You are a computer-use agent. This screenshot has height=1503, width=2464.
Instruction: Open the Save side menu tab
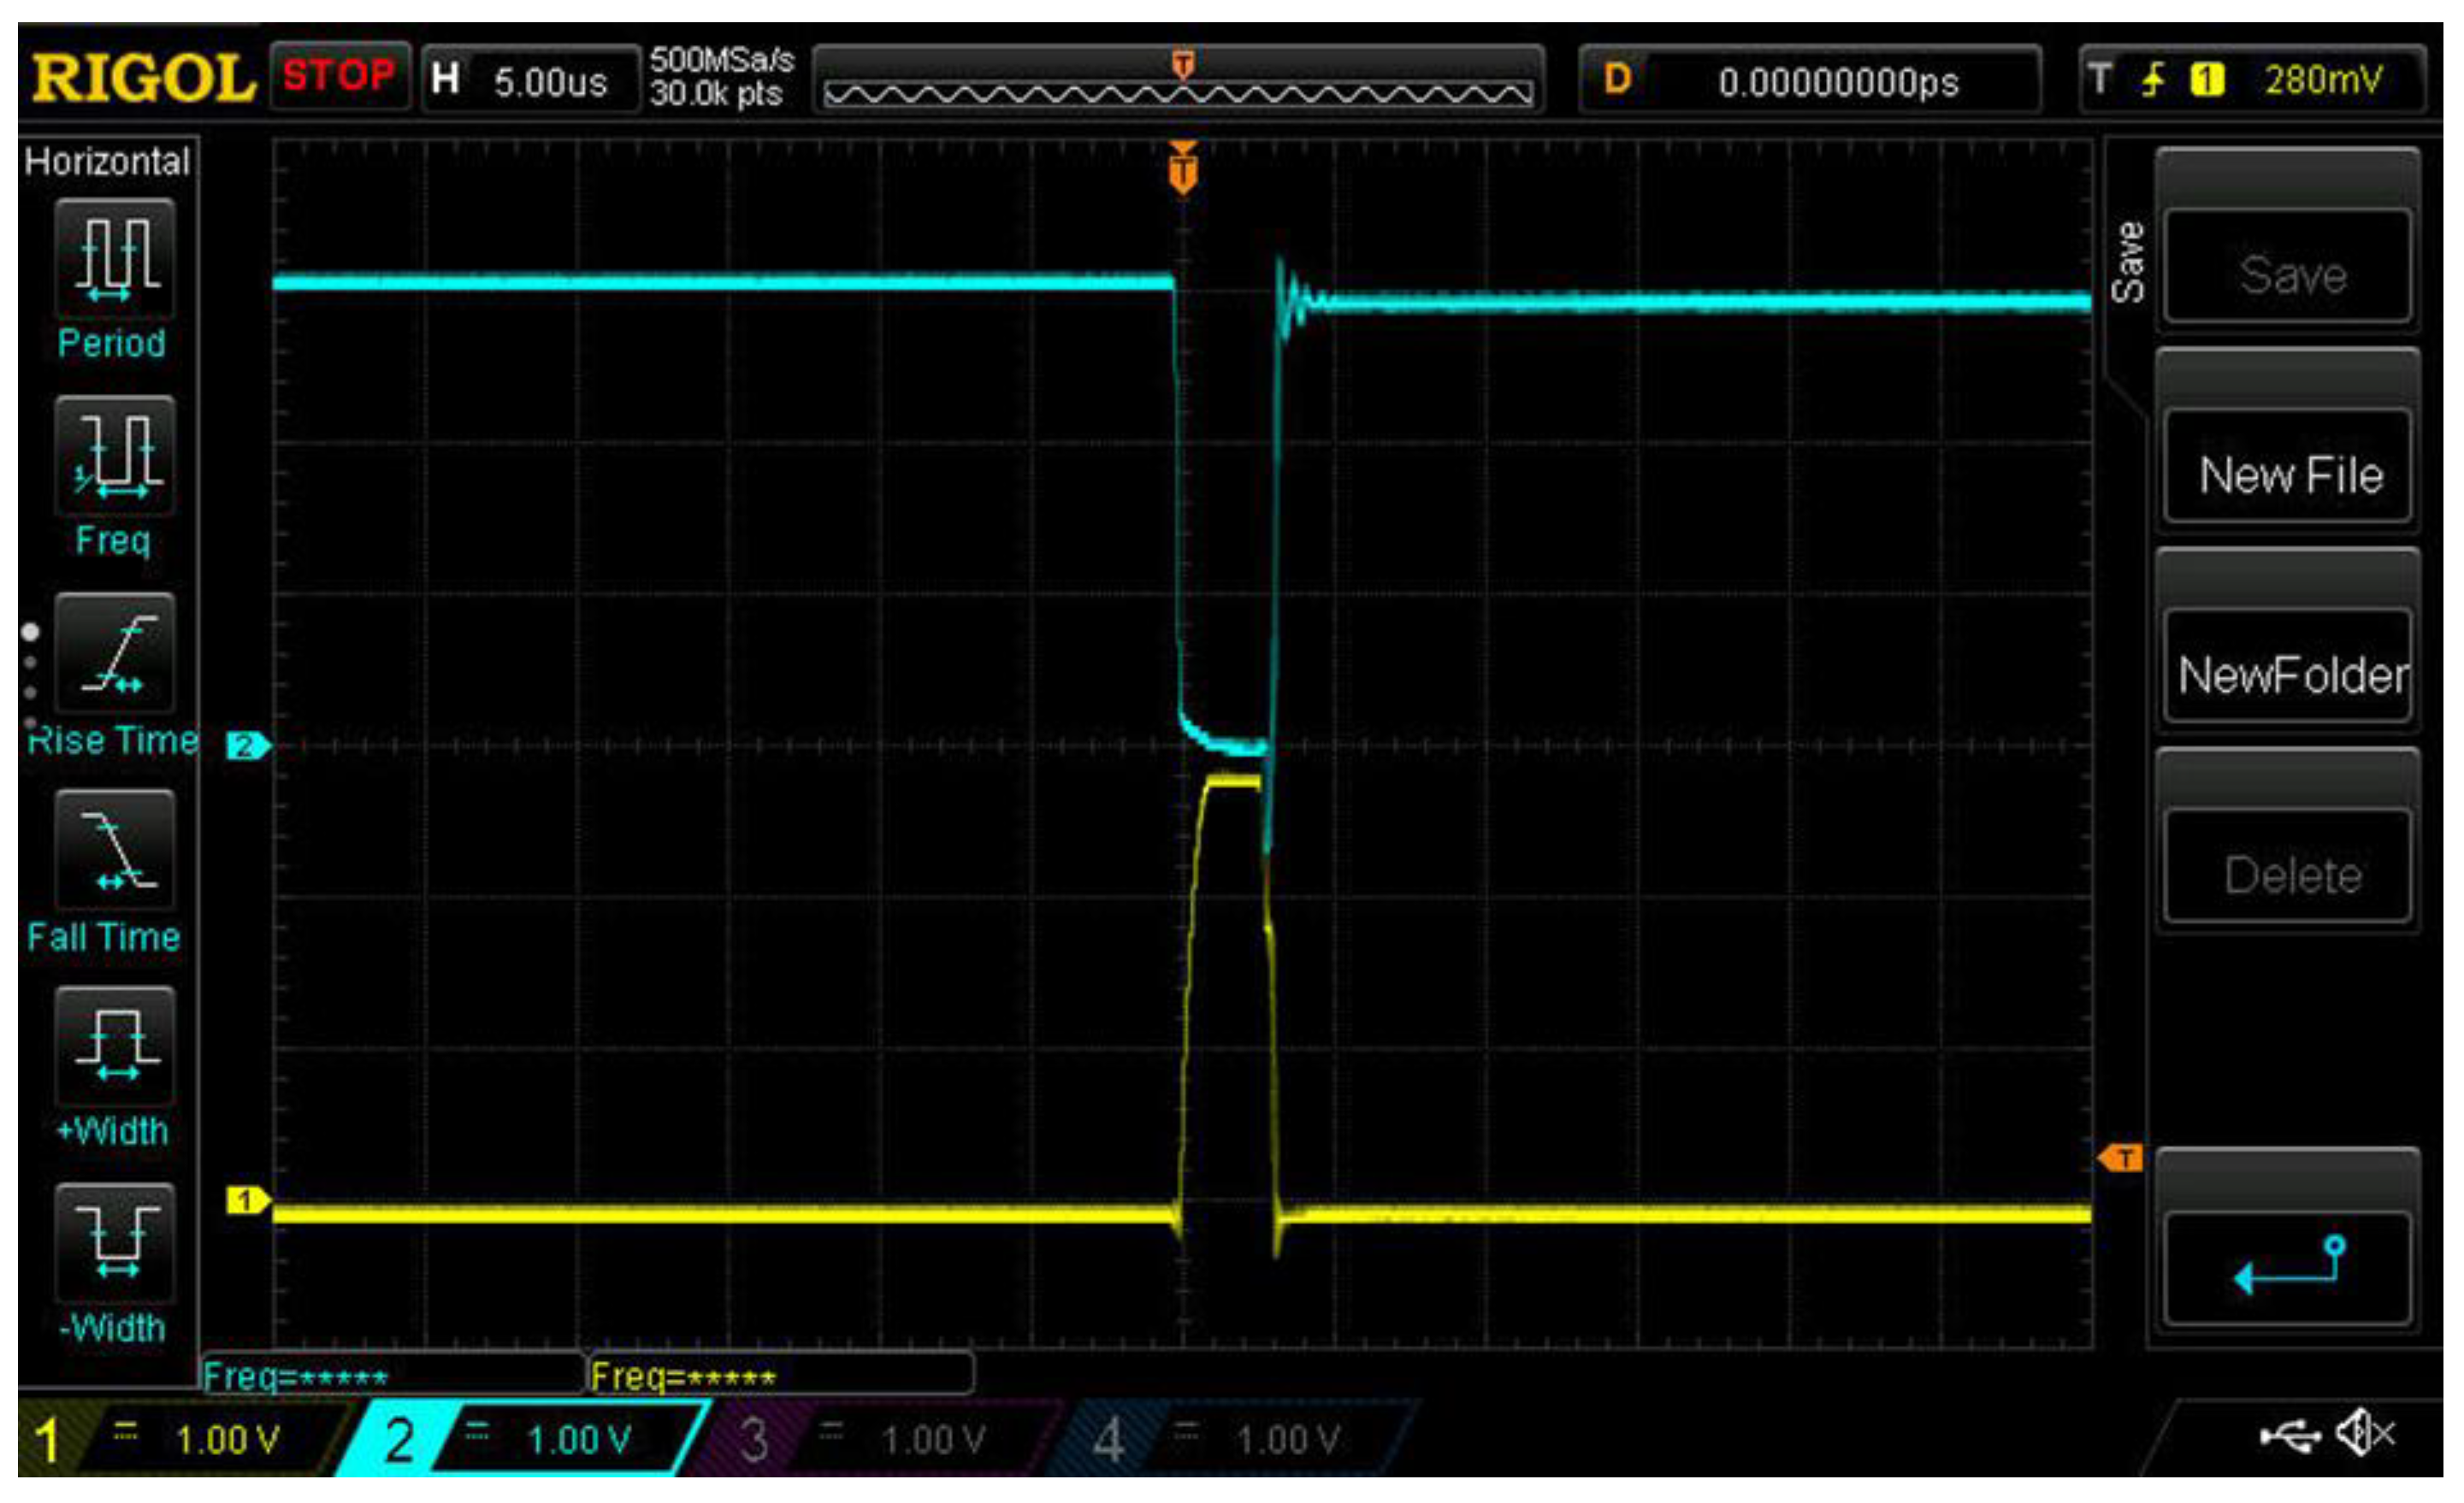pos(2128,262)
